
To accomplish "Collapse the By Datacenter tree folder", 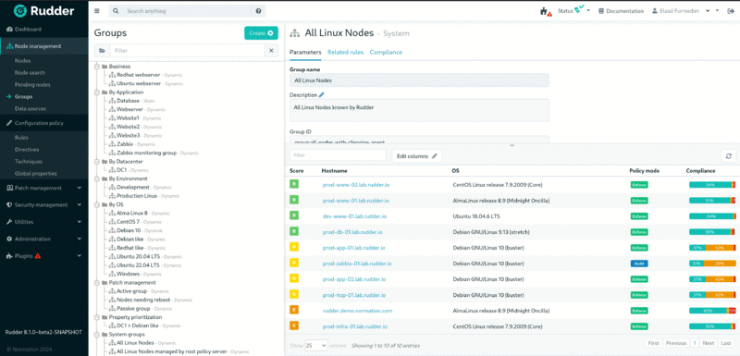I will [x=97, y=162].
